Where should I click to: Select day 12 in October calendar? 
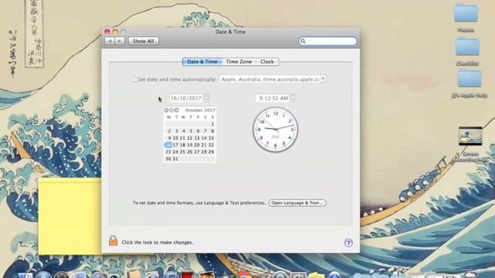coord(189,138)
